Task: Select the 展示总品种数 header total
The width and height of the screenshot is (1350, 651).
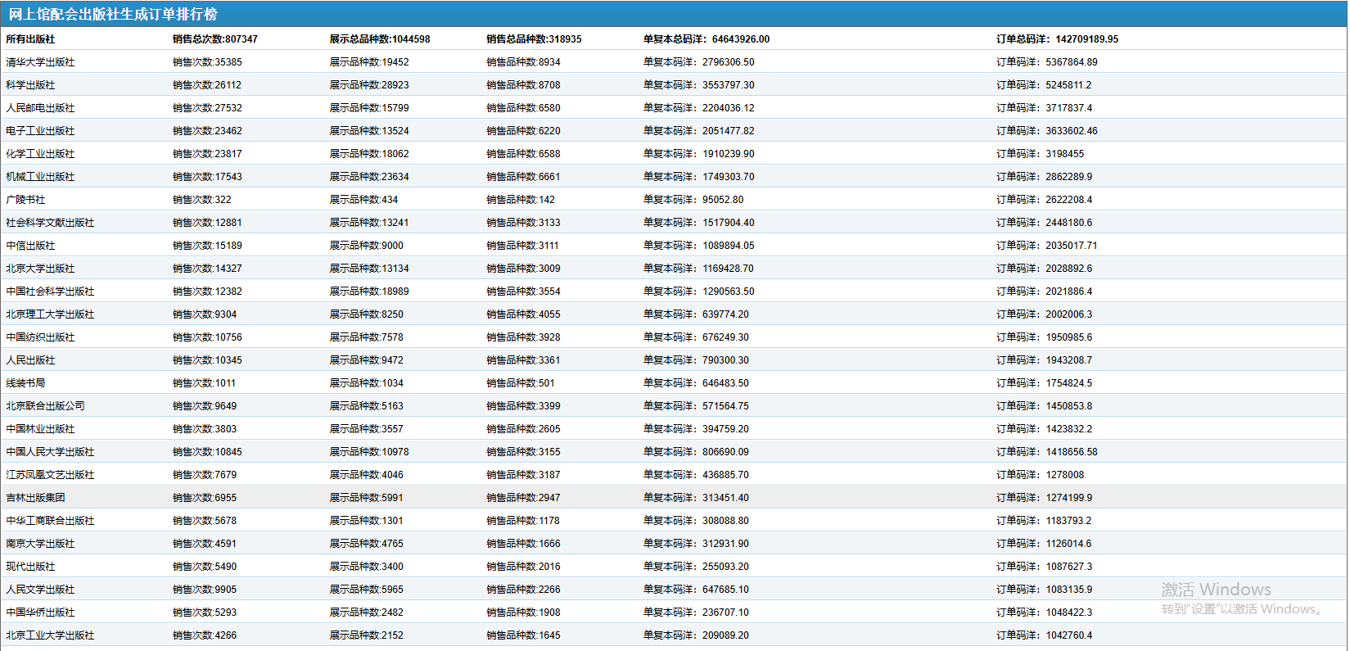Action: (x=379, y=39)
